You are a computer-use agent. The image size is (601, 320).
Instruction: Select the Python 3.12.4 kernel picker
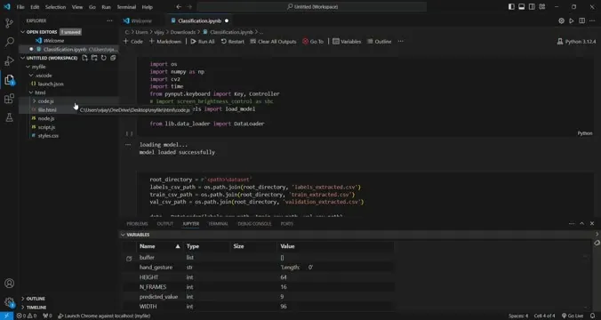point(576,42)
